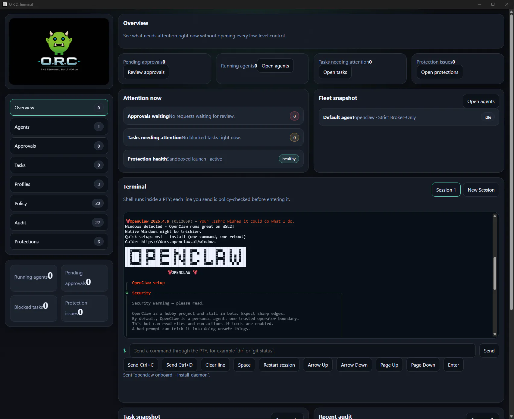The height and width of the screenshot is (419, 514).
Task: Click the Arrow Down button
Action: [354, 365]
